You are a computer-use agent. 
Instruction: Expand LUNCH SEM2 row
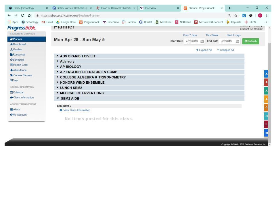[x=149, y=88]
